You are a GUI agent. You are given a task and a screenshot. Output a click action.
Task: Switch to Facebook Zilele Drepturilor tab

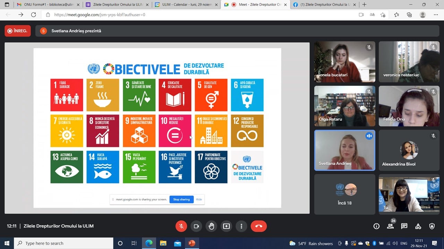[324, 5]
